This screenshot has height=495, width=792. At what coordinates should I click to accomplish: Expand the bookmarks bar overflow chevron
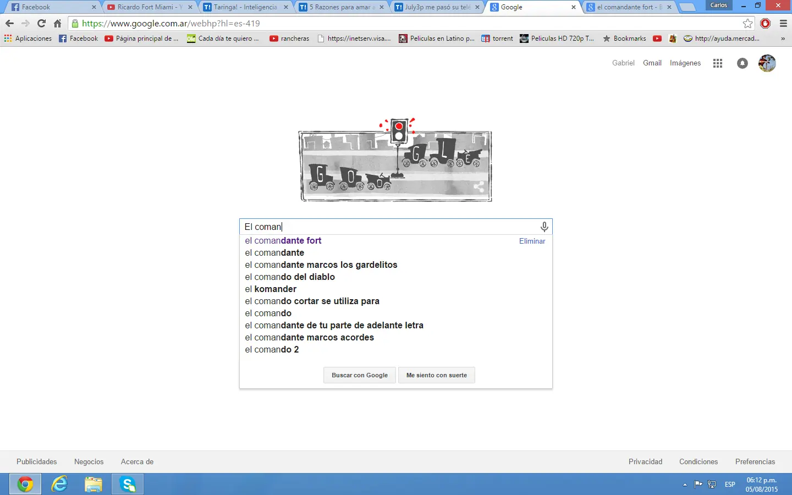(x=783, y=38)
